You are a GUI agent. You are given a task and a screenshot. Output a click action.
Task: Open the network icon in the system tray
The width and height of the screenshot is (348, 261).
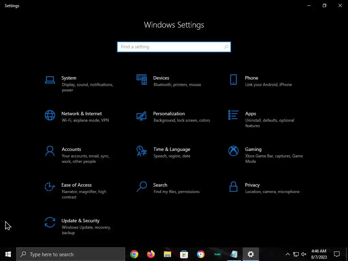296,254
